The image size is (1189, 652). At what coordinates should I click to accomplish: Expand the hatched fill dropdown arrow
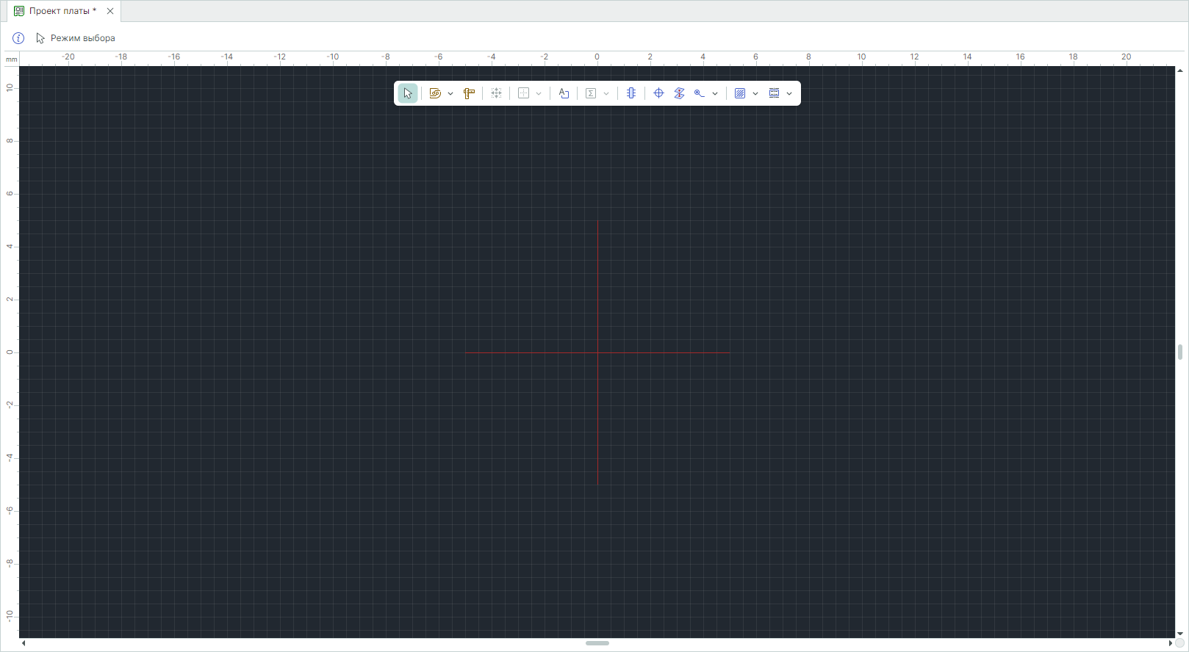[755, 93]
